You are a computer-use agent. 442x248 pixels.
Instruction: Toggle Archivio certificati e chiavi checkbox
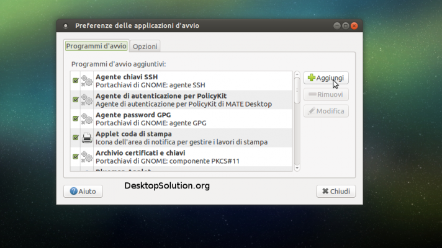tap(75, 156)
